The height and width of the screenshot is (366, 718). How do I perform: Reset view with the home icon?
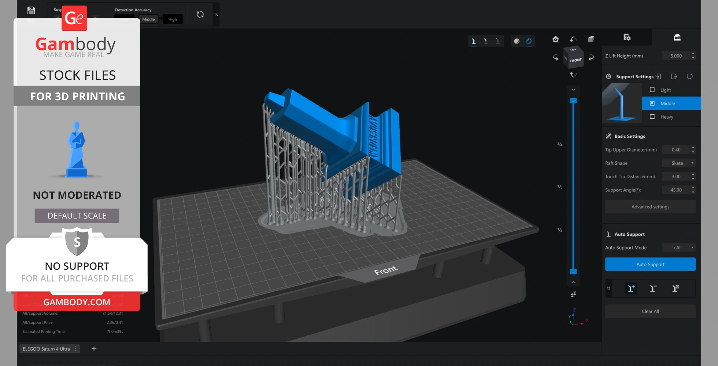[555, 39]
